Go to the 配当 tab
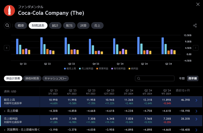This screenshot has width=203, height=133. point(69,25)
